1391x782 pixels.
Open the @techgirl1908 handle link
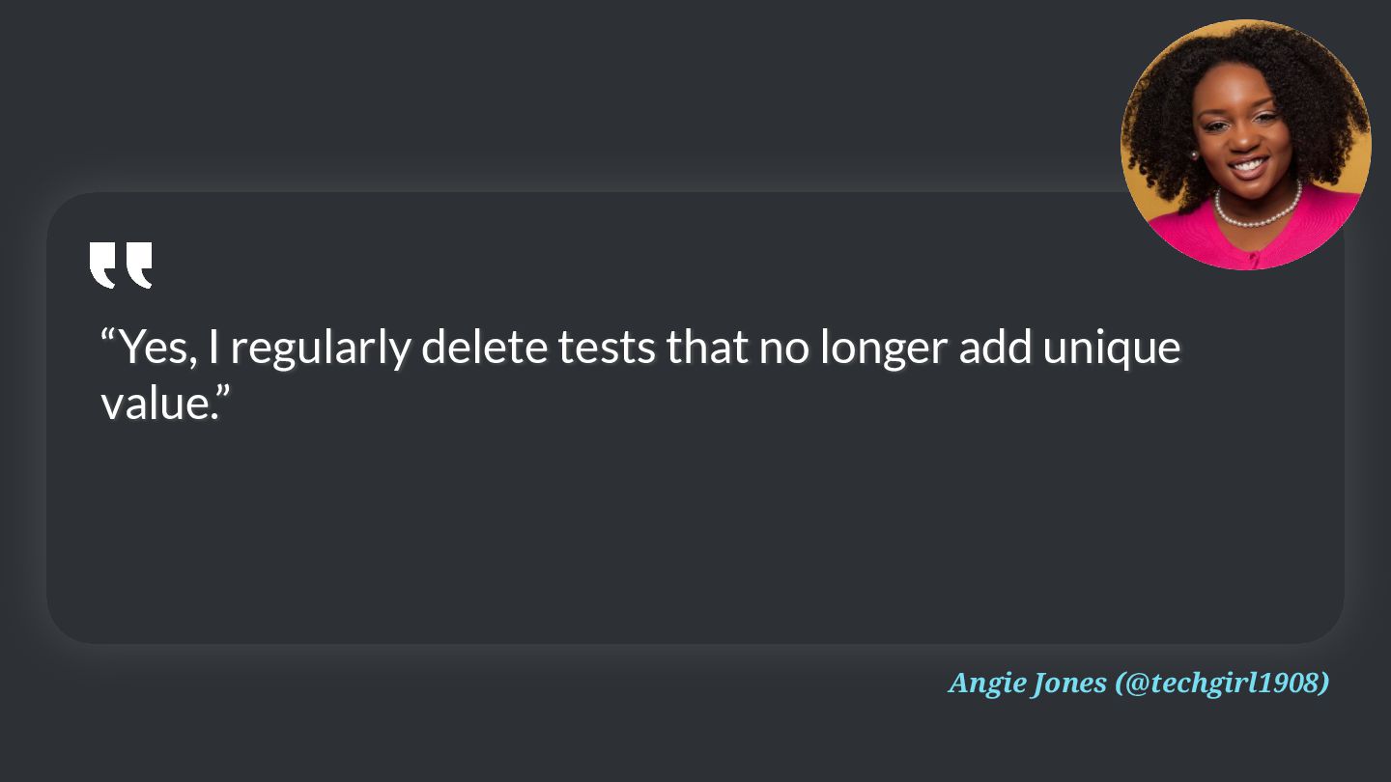[x=1222, y=683]
